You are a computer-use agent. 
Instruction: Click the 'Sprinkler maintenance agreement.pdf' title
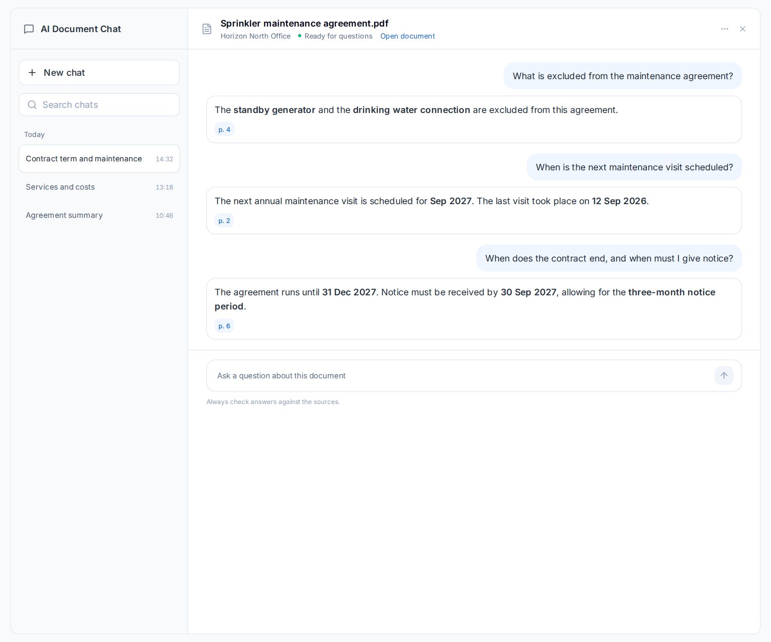[305, 24]
